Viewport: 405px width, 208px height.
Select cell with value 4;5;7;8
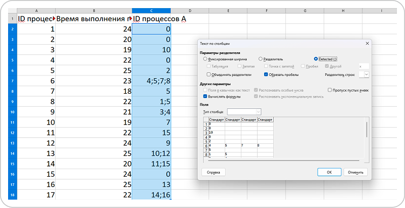click(x=151, y=81)
